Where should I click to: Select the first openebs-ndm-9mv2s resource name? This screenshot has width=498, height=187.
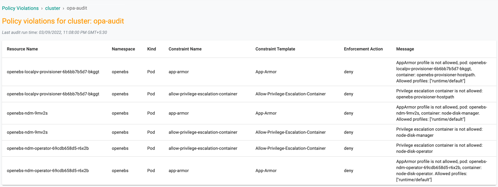click(x=27, y=113)
